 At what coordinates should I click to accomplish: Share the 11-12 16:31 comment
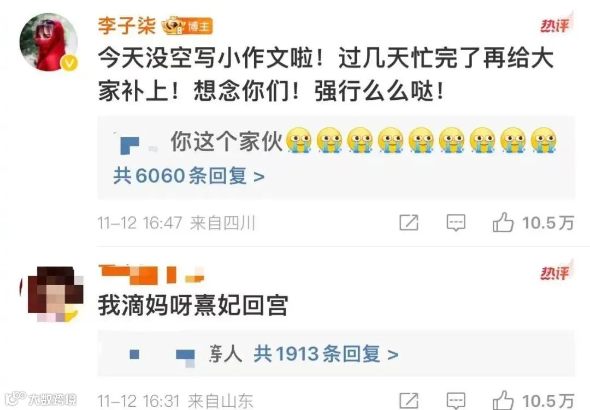(x=409, y=401)
